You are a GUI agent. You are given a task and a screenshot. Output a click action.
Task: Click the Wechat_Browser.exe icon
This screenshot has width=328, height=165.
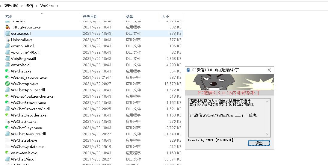pyautogui.click(x=7, y=77)
